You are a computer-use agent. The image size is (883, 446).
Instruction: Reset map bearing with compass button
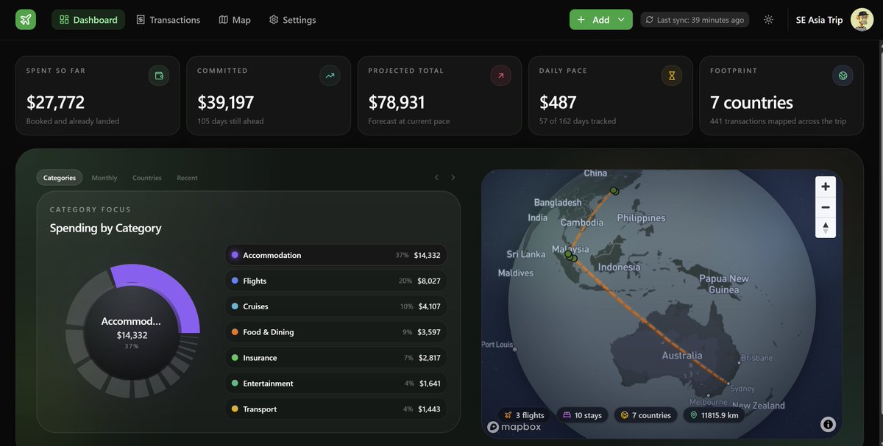826,228
